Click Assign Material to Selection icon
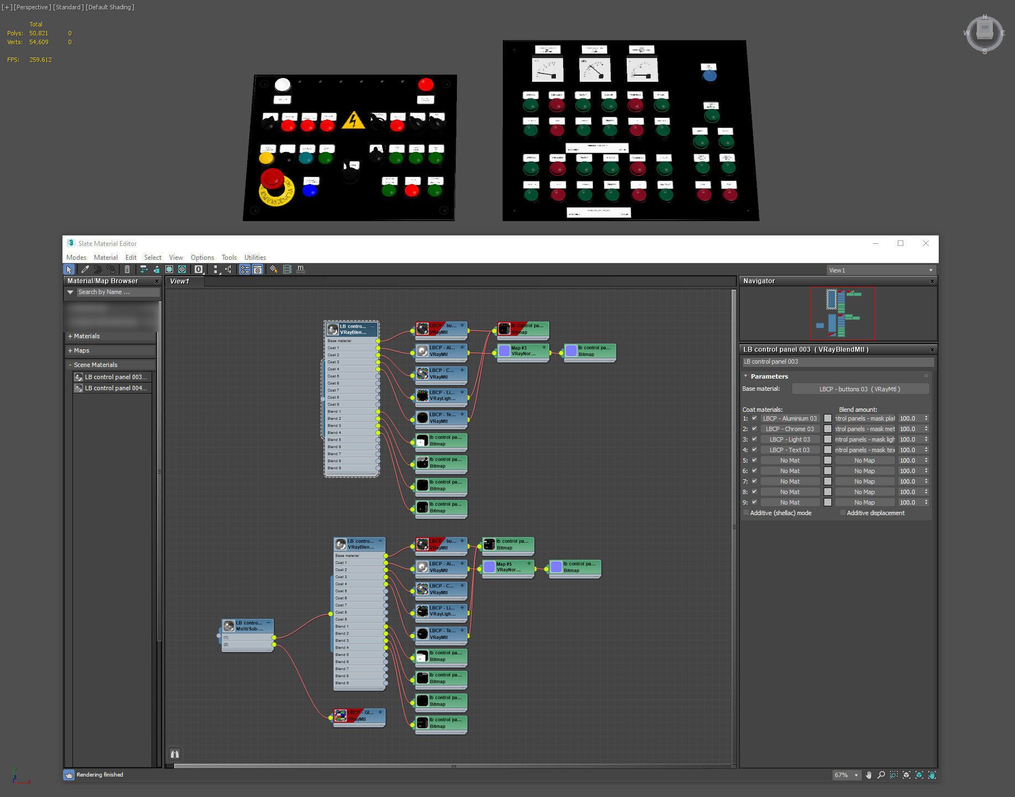 (x=111, y=269)
